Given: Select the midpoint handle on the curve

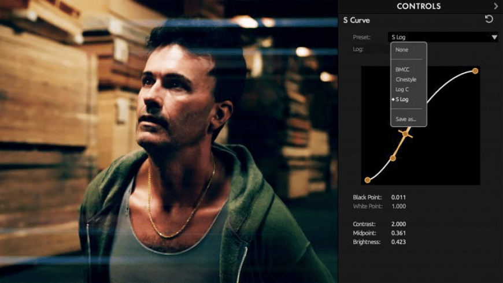Looking at the screenshot, I should click(x=406, y=134).
